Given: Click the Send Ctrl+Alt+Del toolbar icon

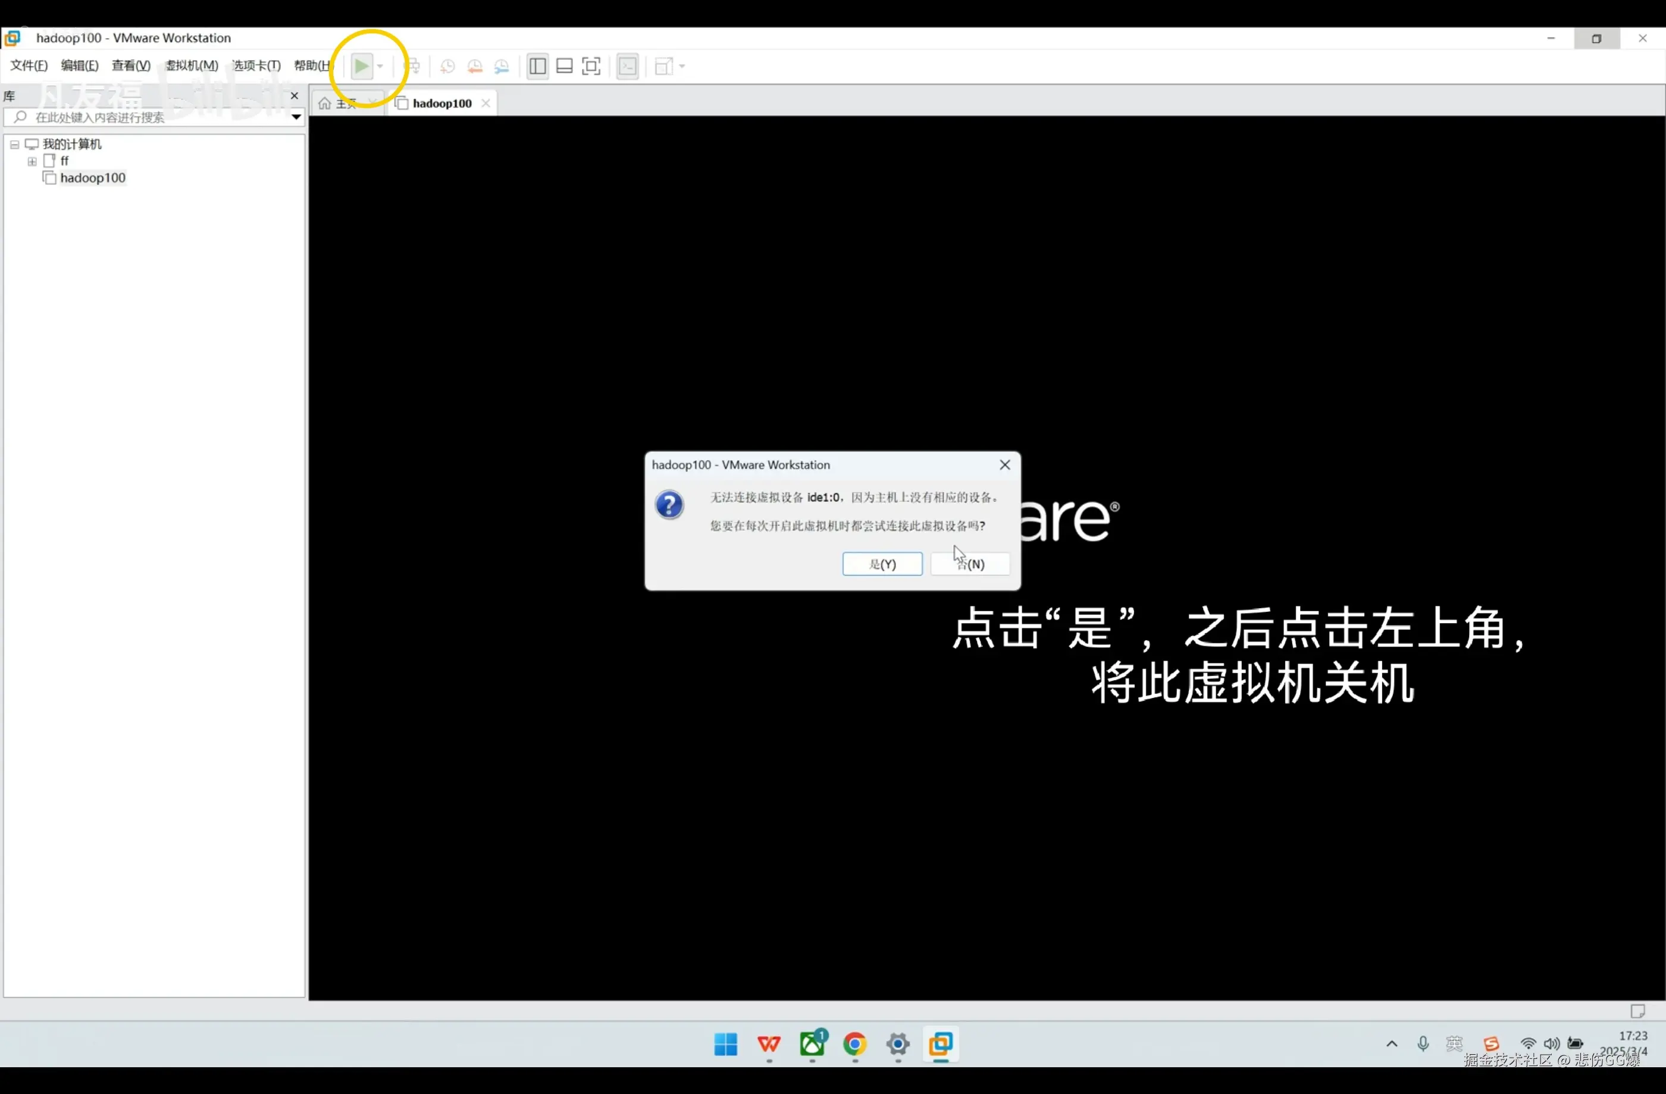Looking at the screenshot, I should pyautogui.click(x=413, y=67).
